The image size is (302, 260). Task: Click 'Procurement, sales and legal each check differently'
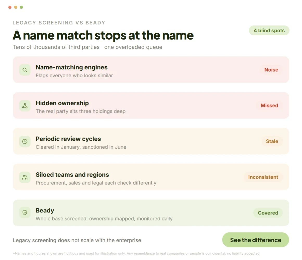point(96,183)
